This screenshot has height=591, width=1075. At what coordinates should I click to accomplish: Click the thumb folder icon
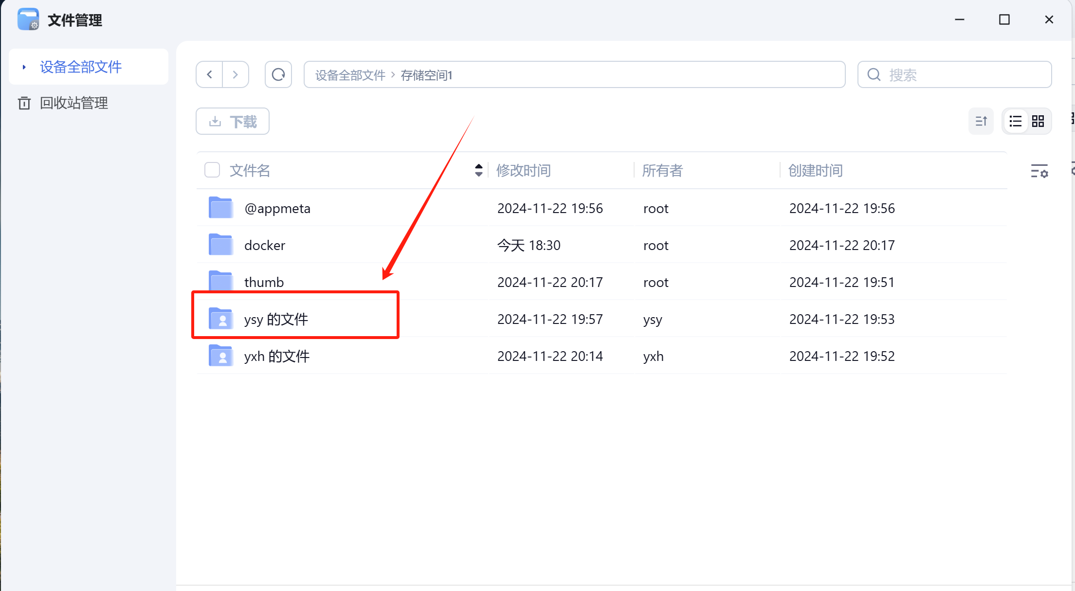point(220,281)
